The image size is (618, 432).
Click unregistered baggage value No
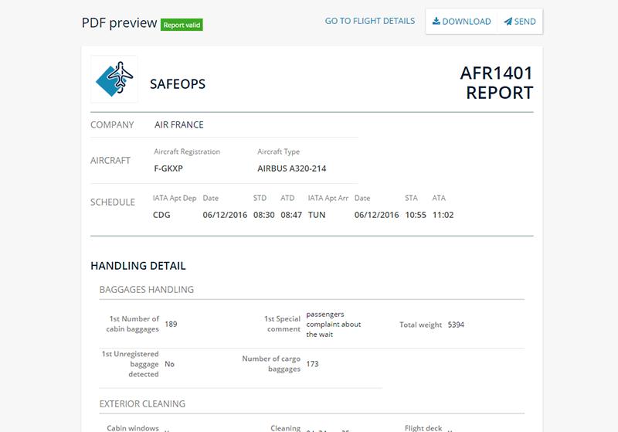[x=169, y=364]
